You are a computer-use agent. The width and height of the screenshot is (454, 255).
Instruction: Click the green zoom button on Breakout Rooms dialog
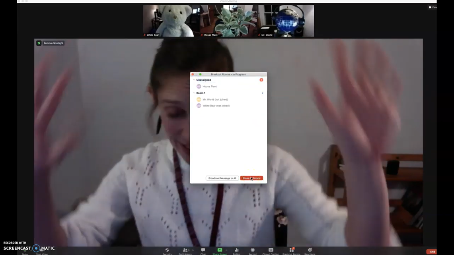click(x=201, y=74)
